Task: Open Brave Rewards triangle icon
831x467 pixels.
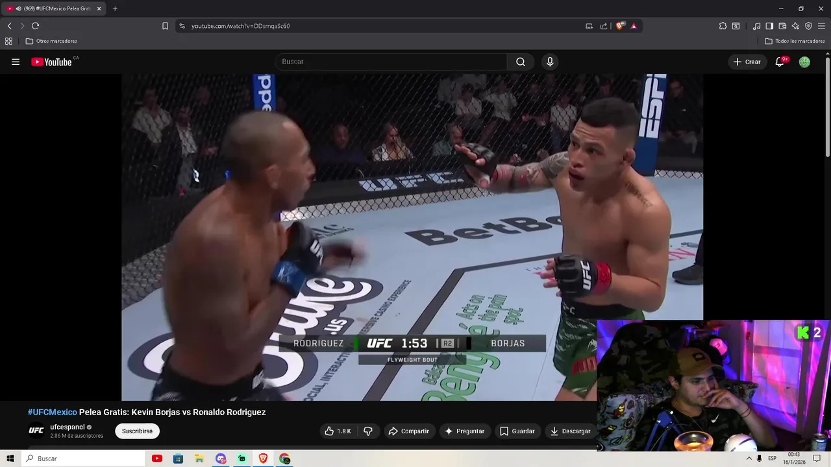Action: click(634, 26)
